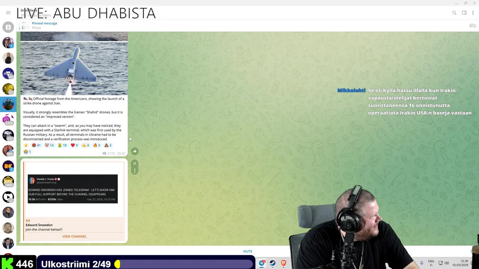Open chat avatar with 60 unread badge
The height and width of the screenshot is (269, 479).
8,73
